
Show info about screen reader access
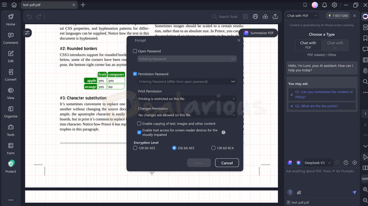click(x=223, y=132)
